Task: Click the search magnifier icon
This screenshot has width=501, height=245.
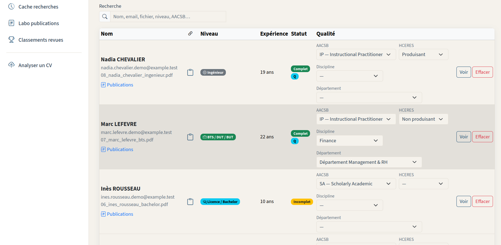Action: coord(105,17)
